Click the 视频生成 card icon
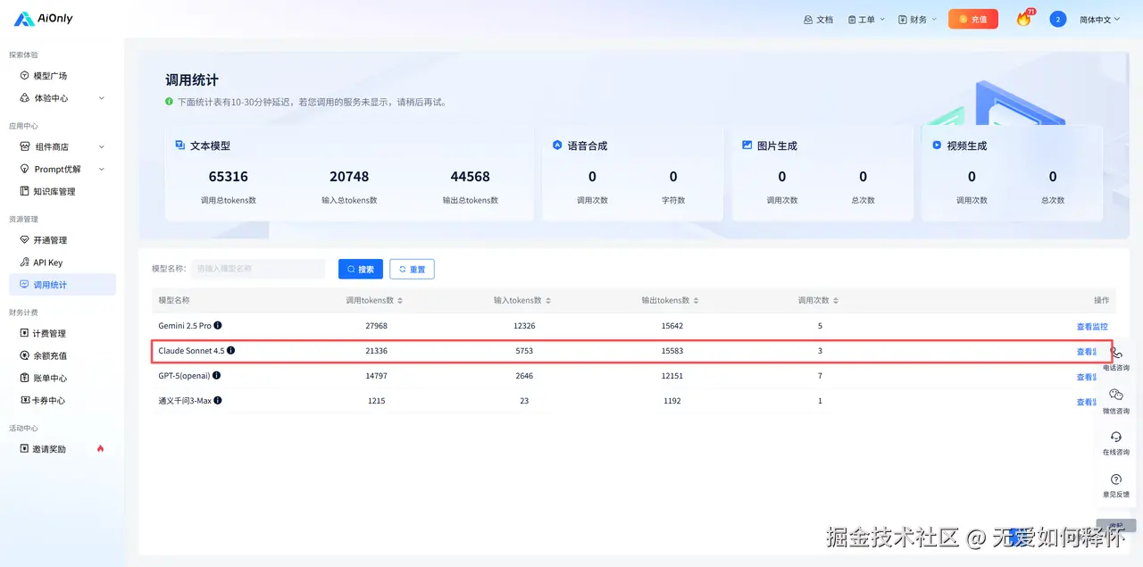The width and height of the screenshot is (1143, 567). [937, 145]
